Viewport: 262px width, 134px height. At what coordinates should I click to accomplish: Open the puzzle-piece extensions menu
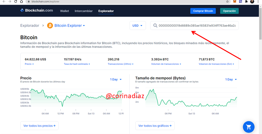coord(246,2)
